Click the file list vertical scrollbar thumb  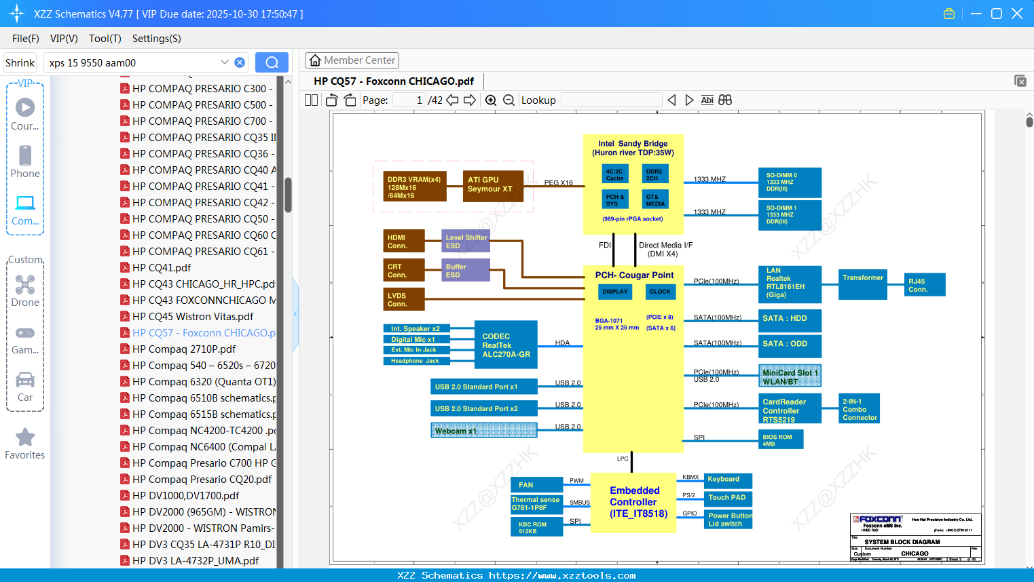288,195
